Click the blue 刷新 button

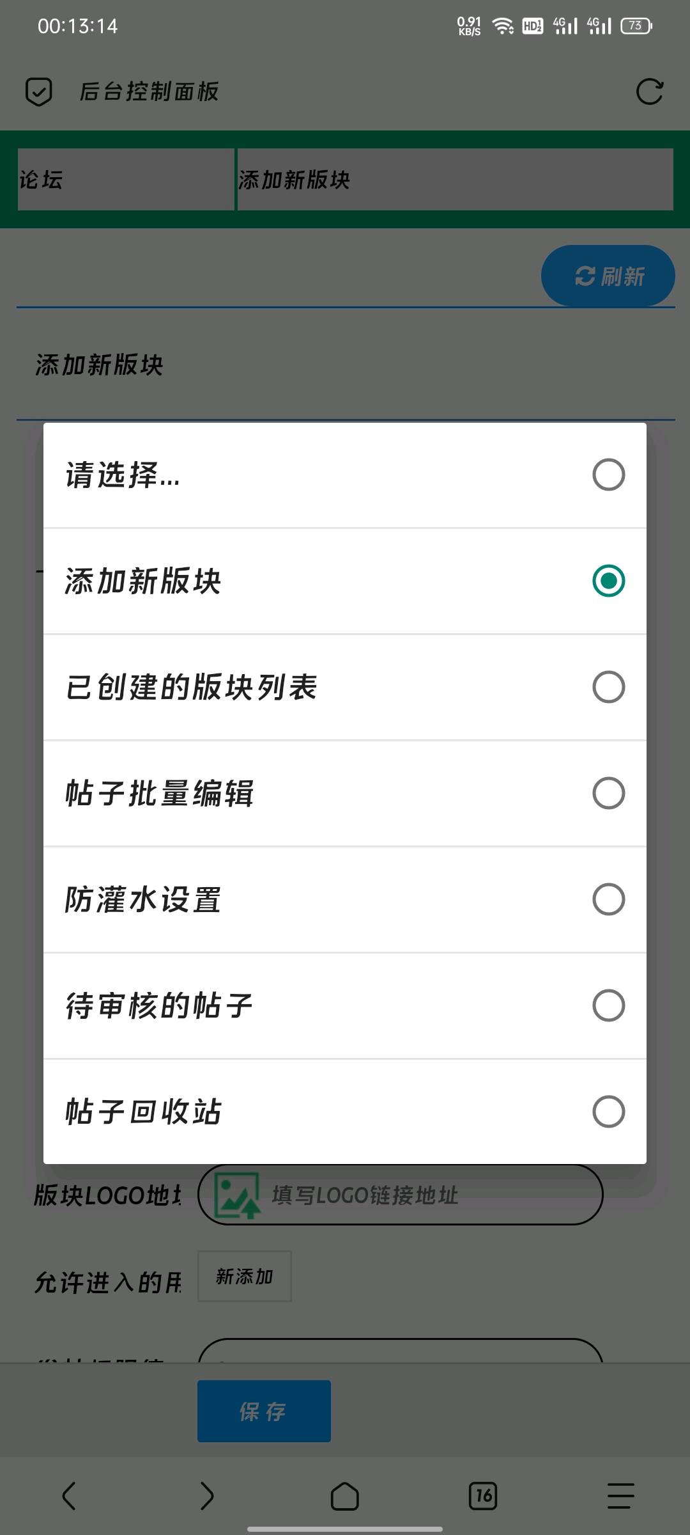tap(608, 276)
